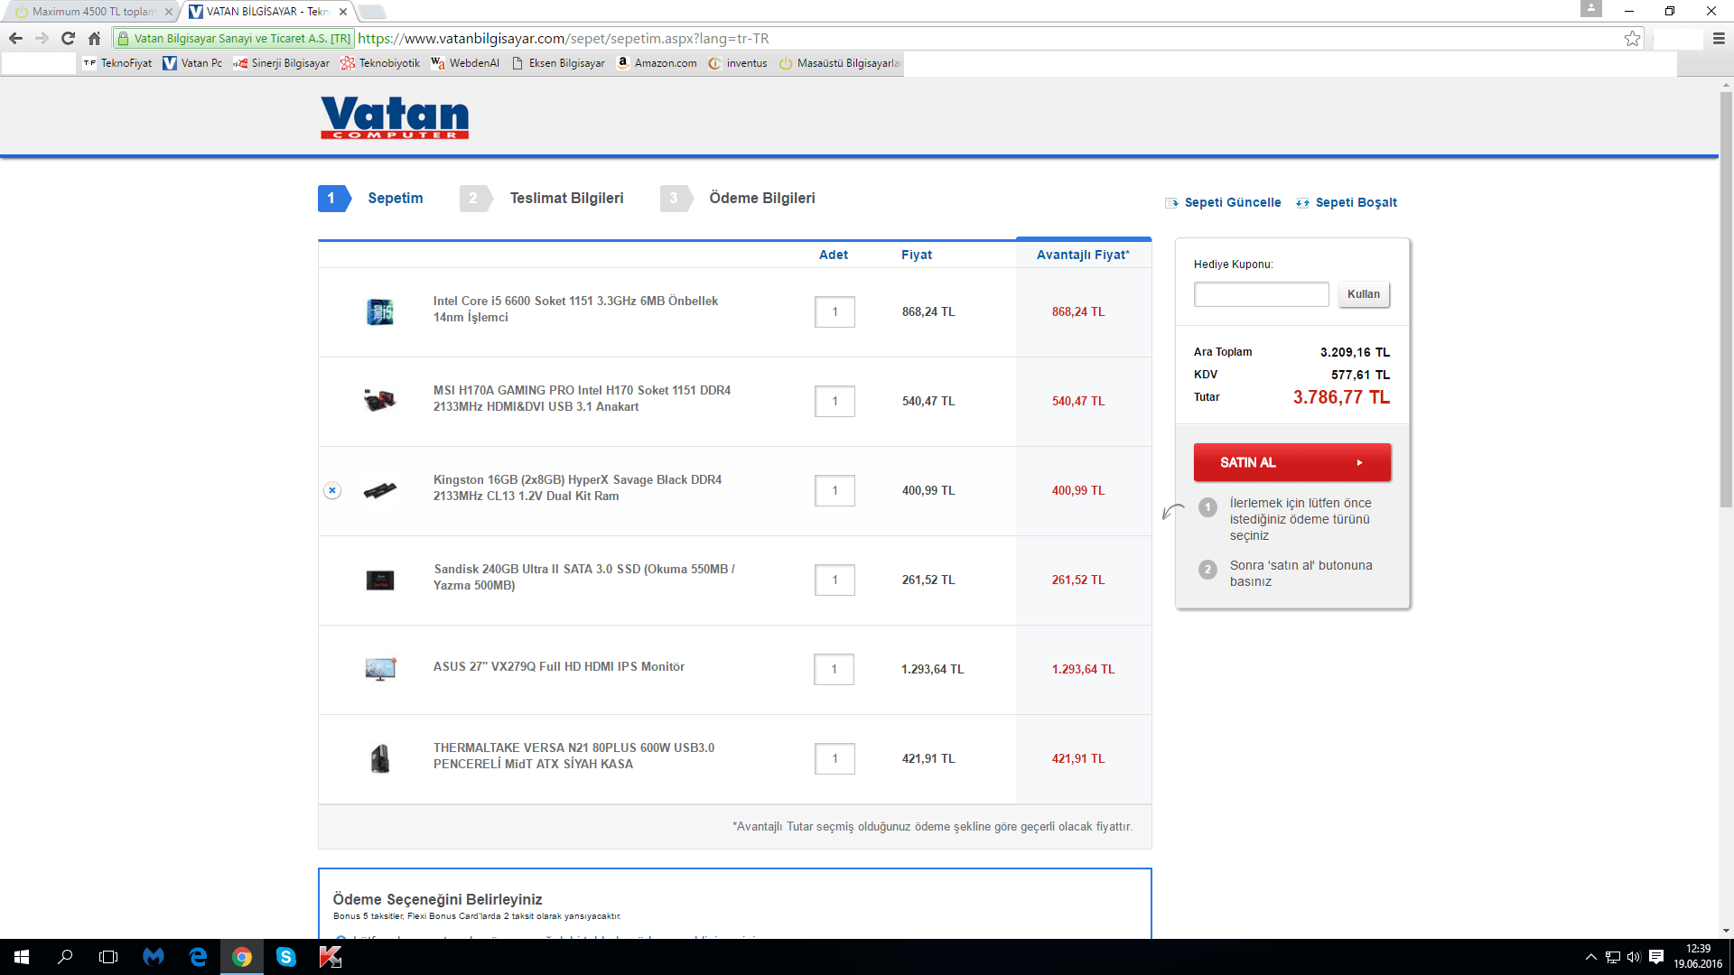
Task: Click Sepeti Güncelle link
Action: click(1232, 202)
